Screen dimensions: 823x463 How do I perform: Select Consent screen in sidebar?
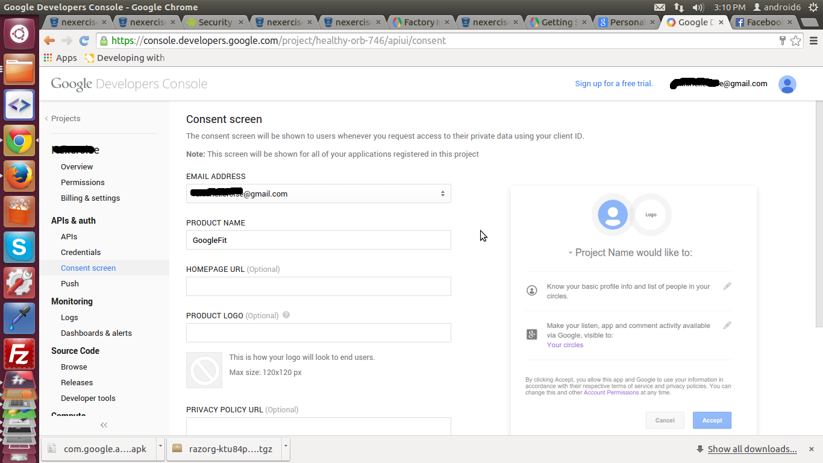(x=88, y=268)
